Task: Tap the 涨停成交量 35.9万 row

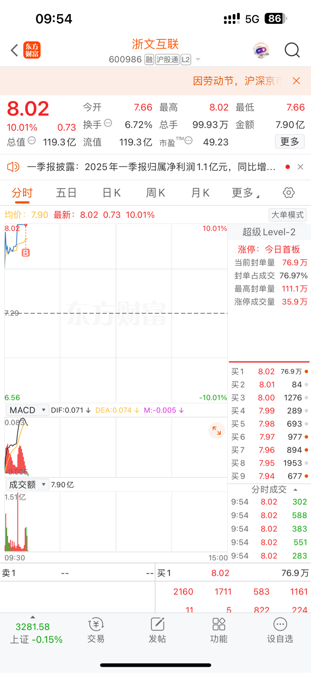Action: pos(271,302)
